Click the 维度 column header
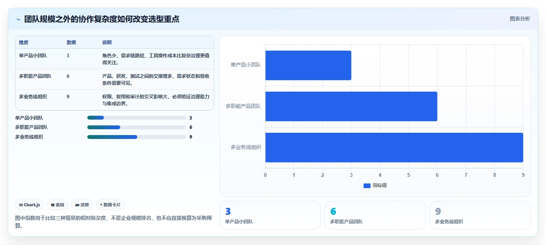This screenshot has height=245, width=546. [x=24, y=43]
